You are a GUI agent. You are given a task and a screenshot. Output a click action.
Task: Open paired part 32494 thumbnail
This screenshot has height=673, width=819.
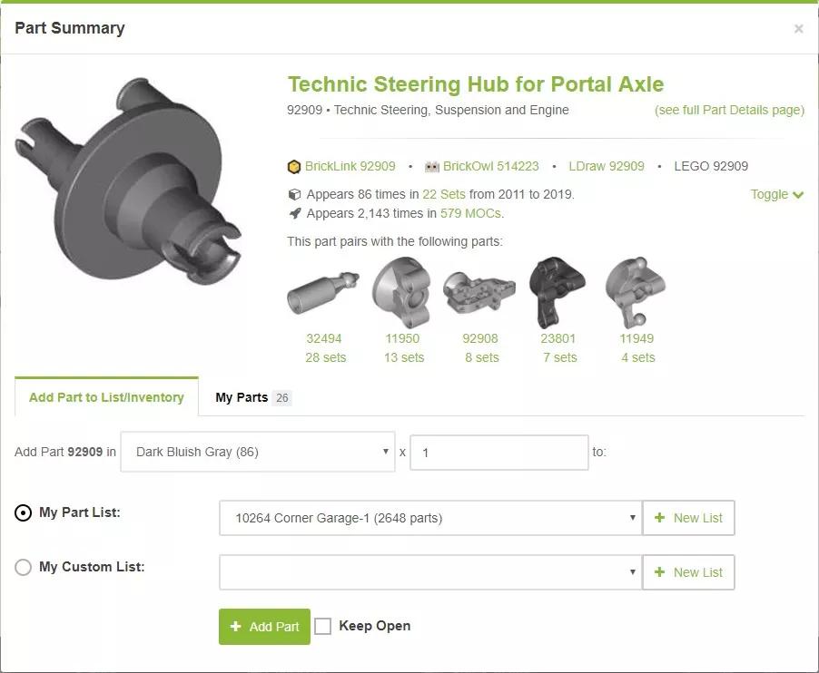click(323, 293)
